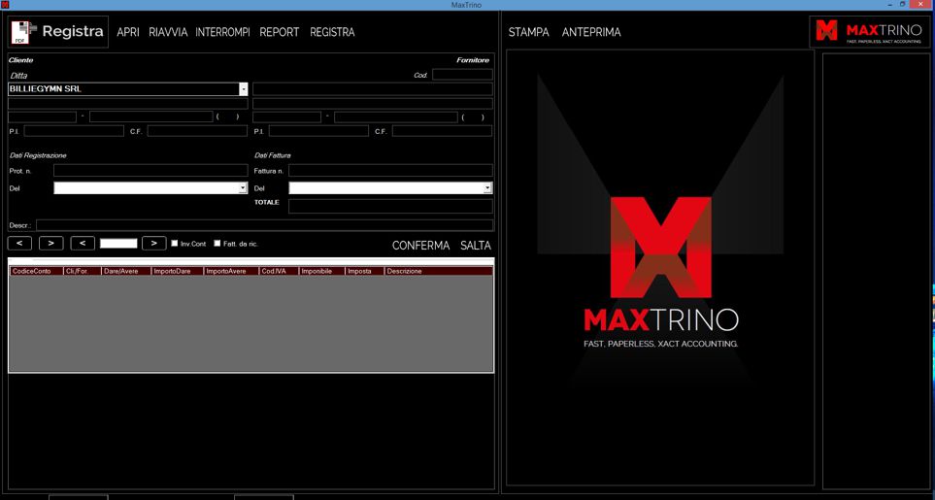Tick the Fatt. da ric. checkbox
935x500 pixels.
[217, 243]
